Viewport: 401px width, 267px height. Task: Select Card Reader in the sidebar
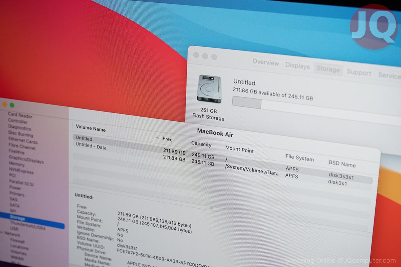[x=20, y=115]
